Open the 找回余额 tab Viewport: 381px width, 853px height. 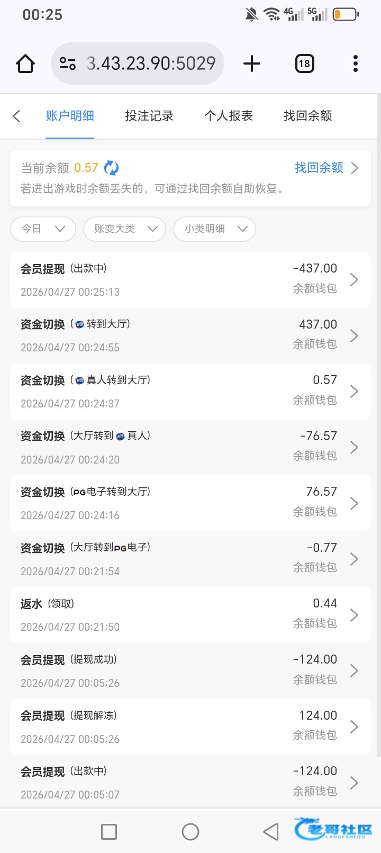coord(308,116)
